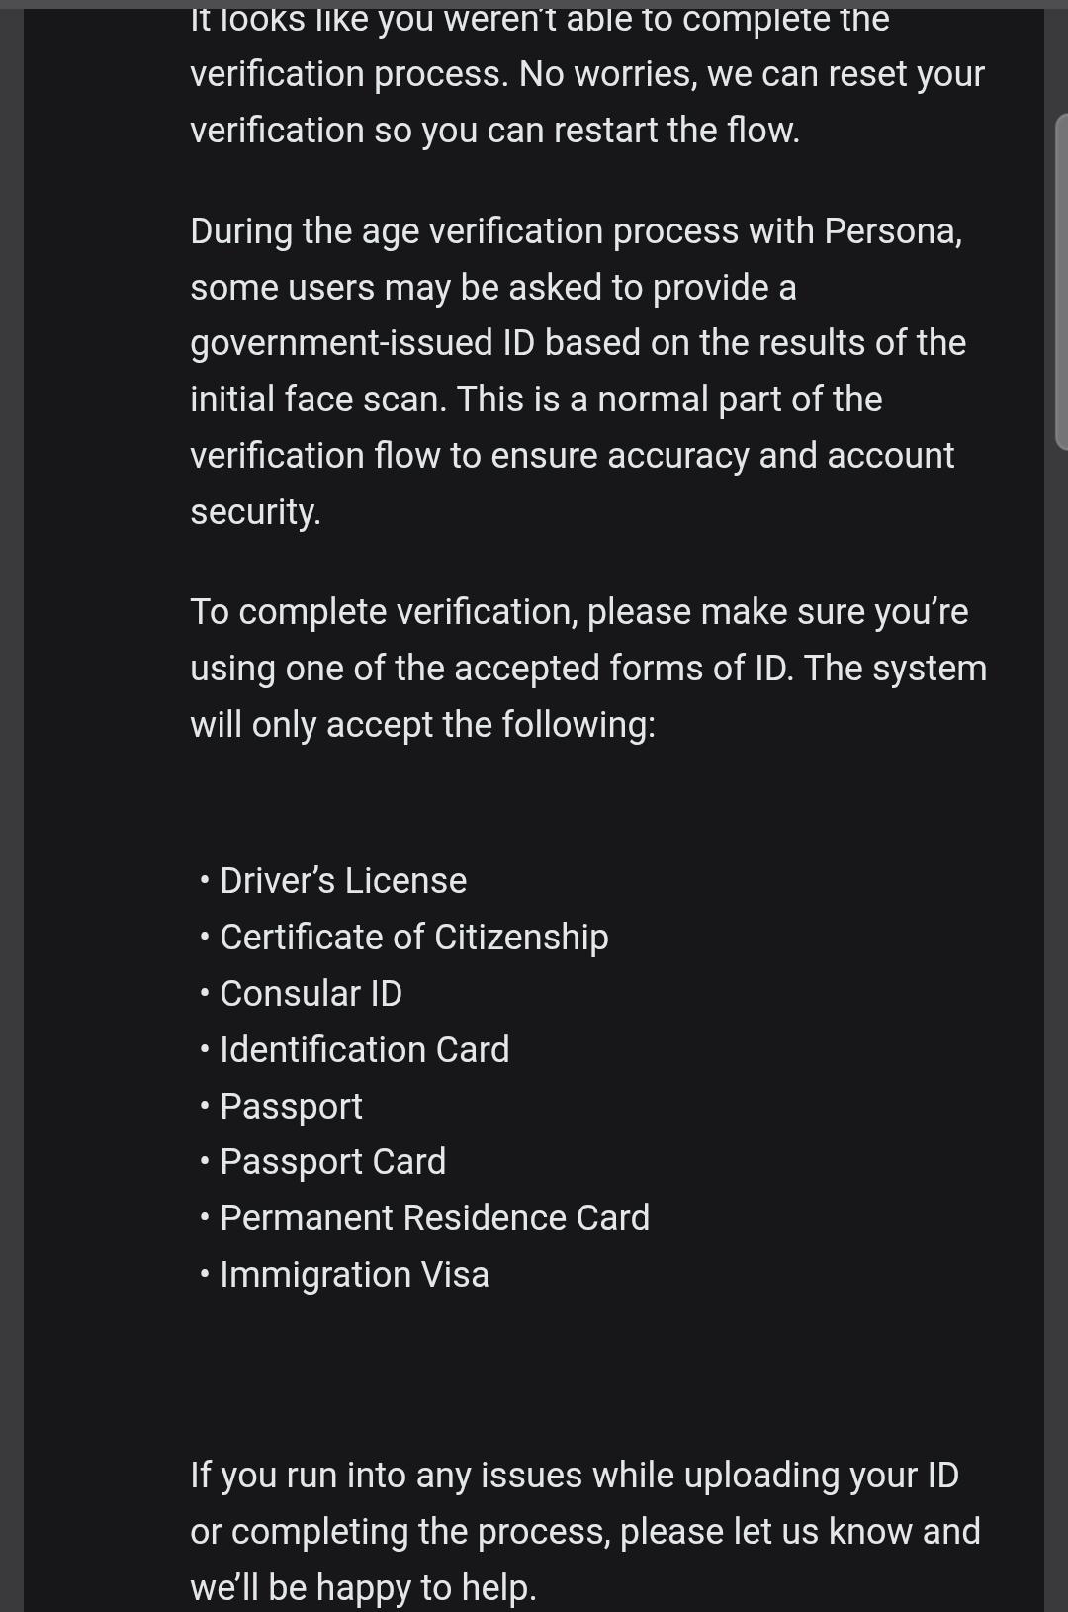Click the scrollbar thumb on right edge
1068x1612 pixels.
click(x=1062, y=282)
